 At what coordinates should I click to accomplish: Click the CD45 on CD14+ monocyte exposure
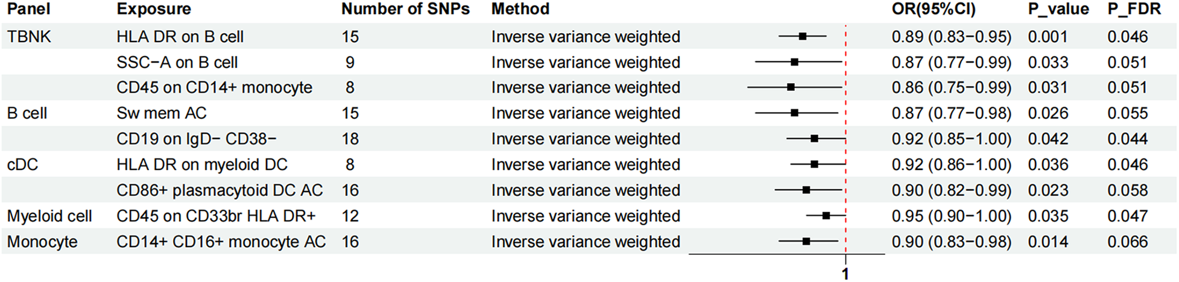pos(214,87)
